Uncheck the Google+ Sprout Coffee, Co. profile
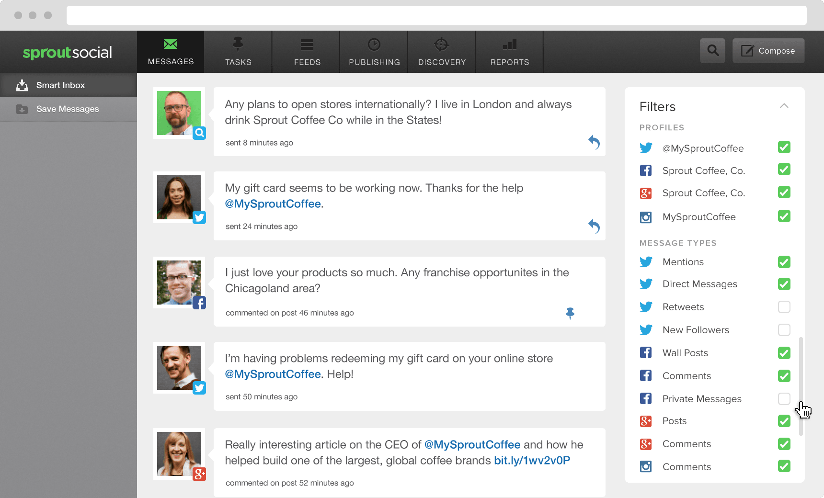The height and width of the screenshot is (498, 824). 784,192
